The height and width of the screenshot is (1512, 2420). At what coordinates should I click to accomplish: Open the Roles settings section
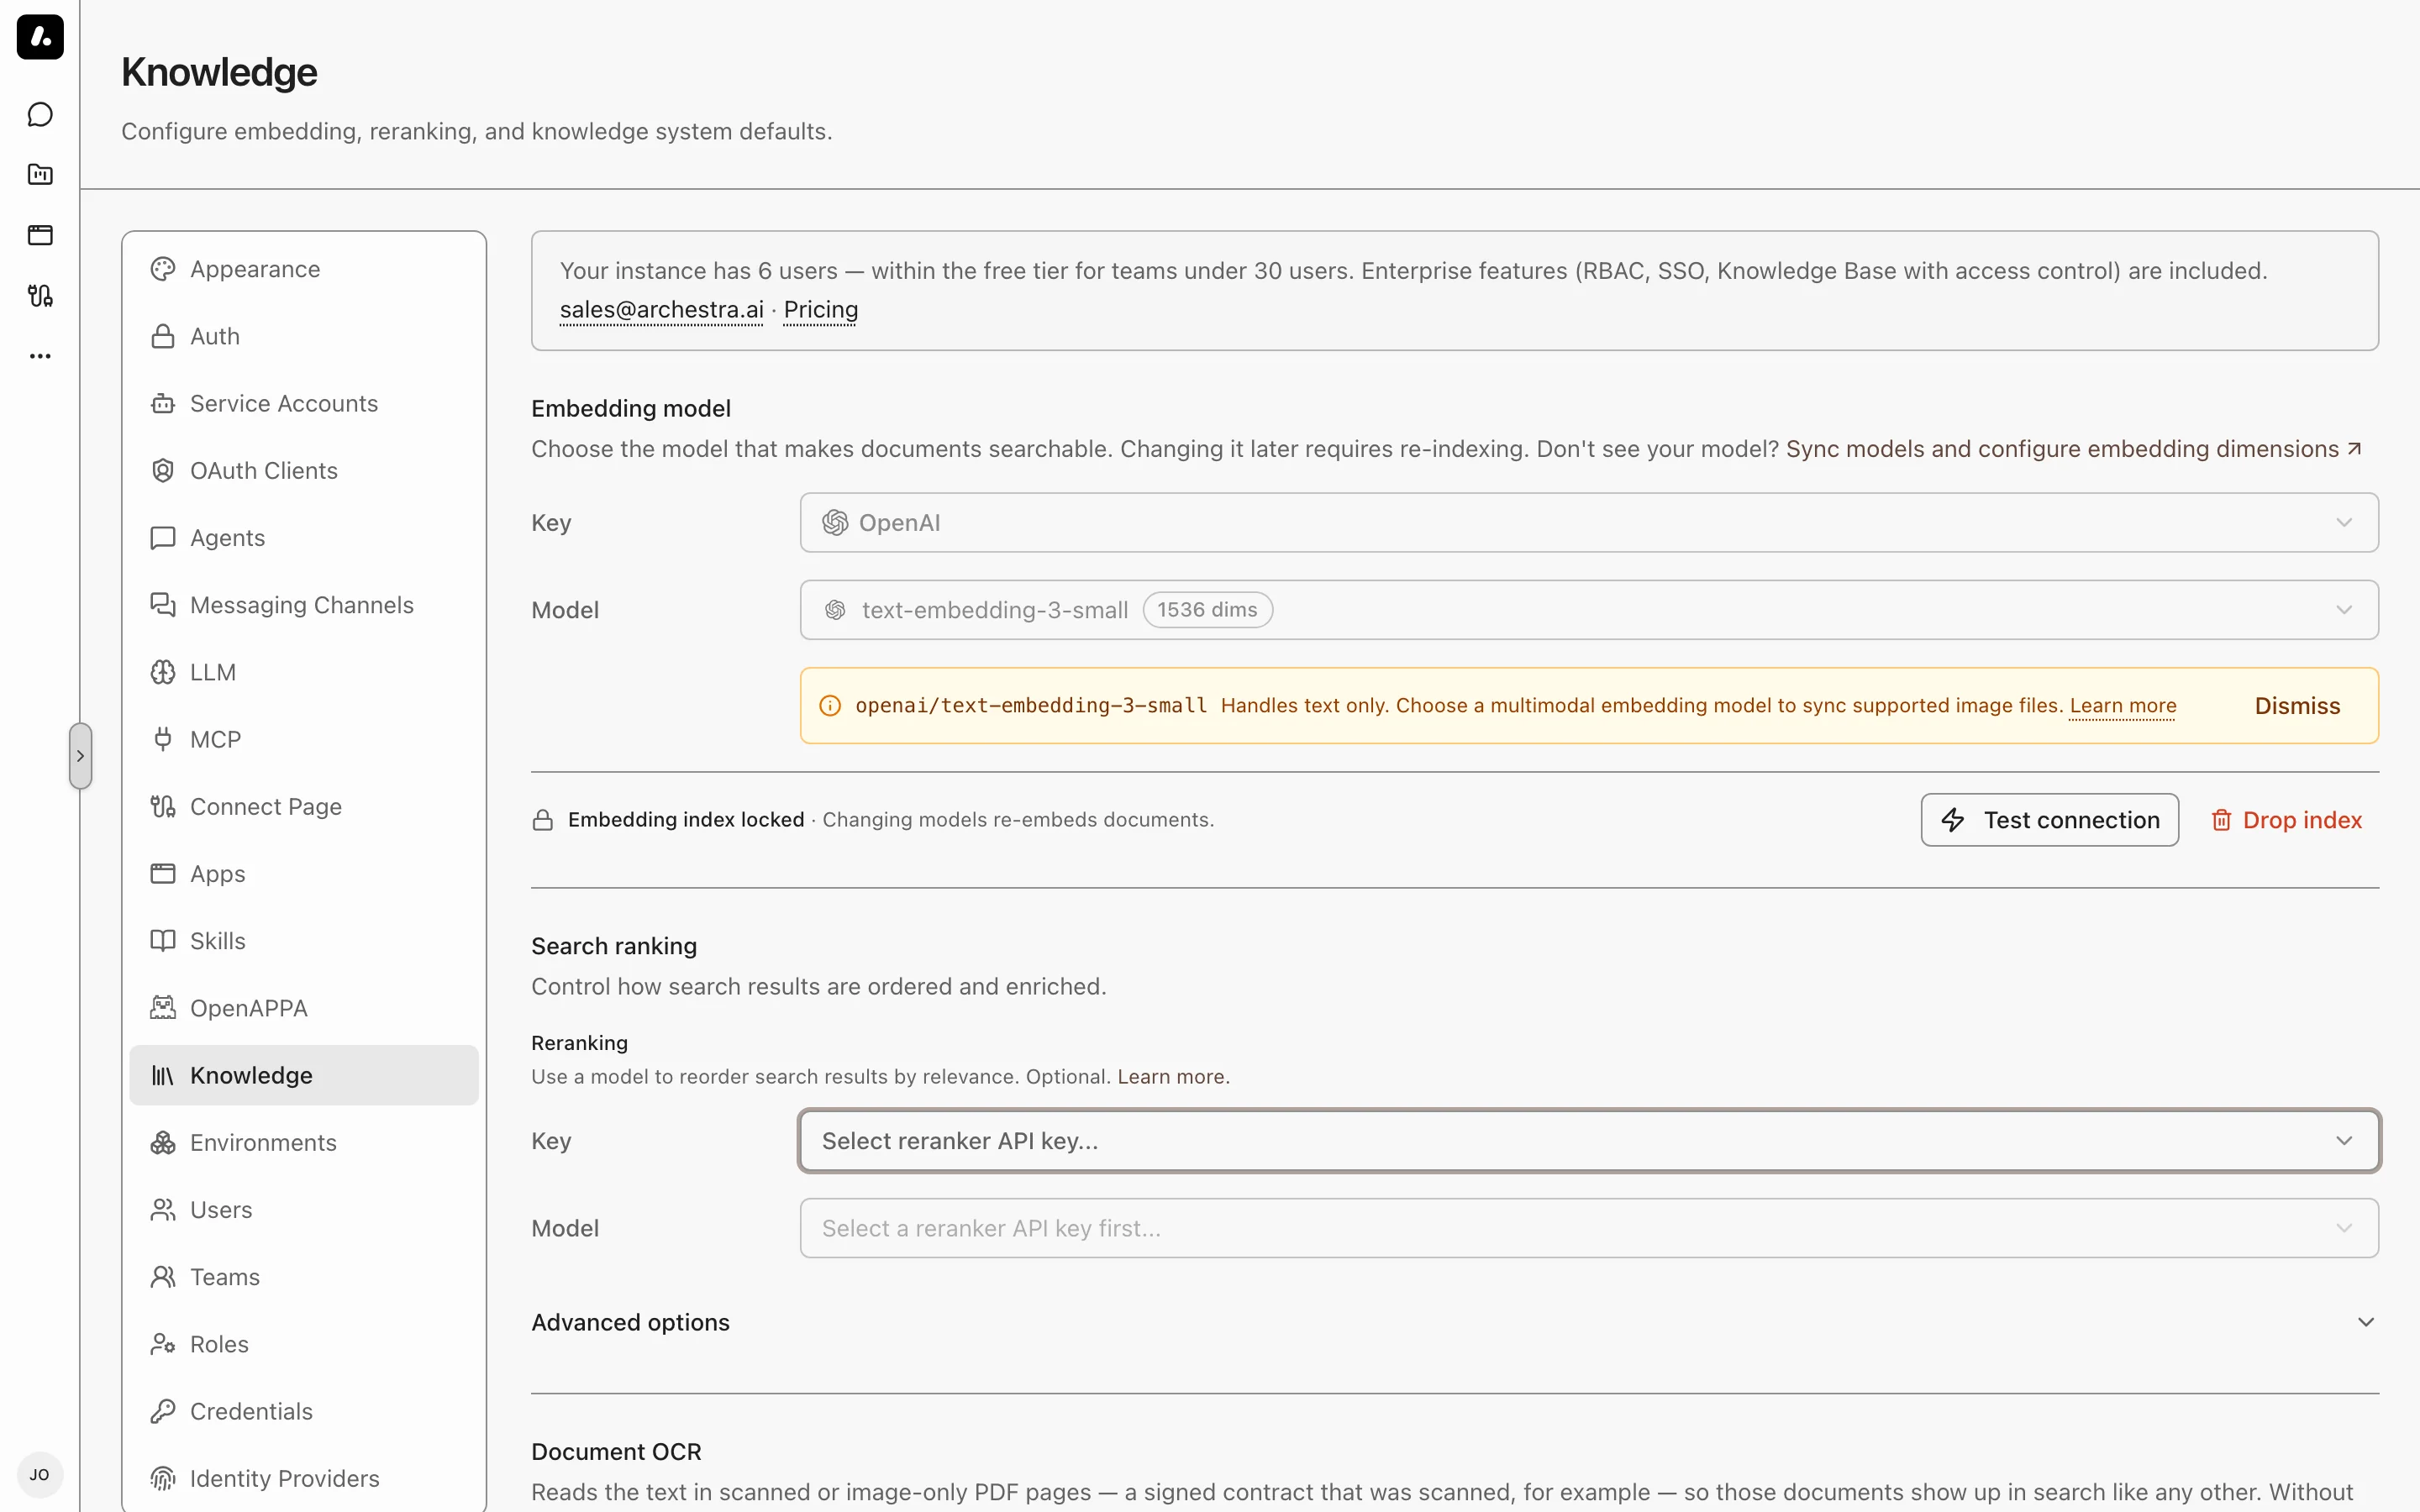(304, 1344)
